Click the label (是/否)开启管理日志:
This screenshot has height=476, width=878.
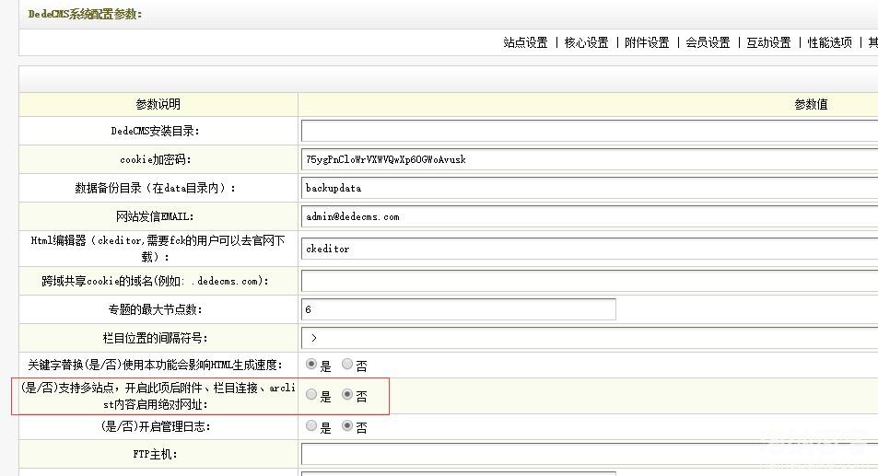[156, 427]
